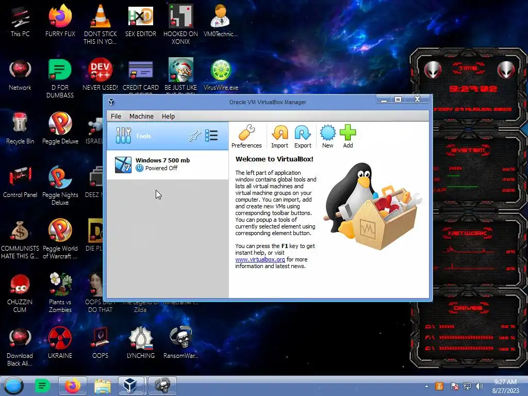The image size is (528, 396).
Task: Select the OOPS desktop icon
Action: pos(100,343)
